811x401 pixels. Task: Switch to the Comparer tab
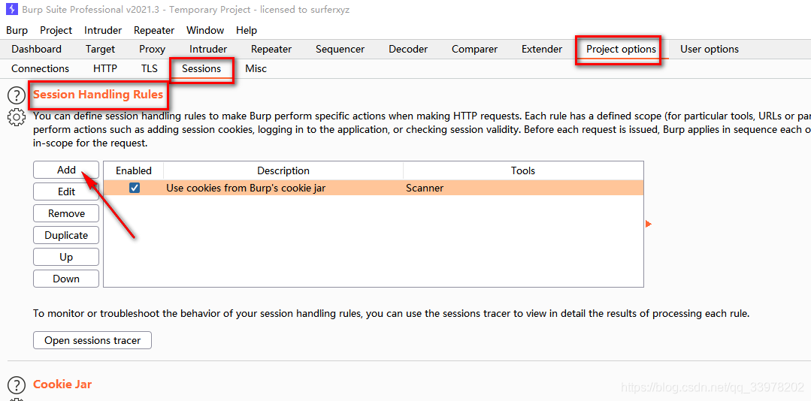[475, 49]
